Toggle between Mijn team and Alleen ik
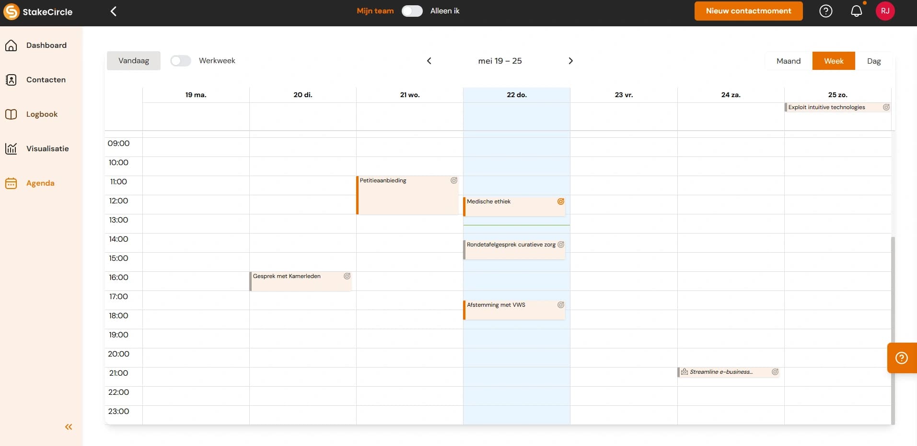 tap(411, 11)
